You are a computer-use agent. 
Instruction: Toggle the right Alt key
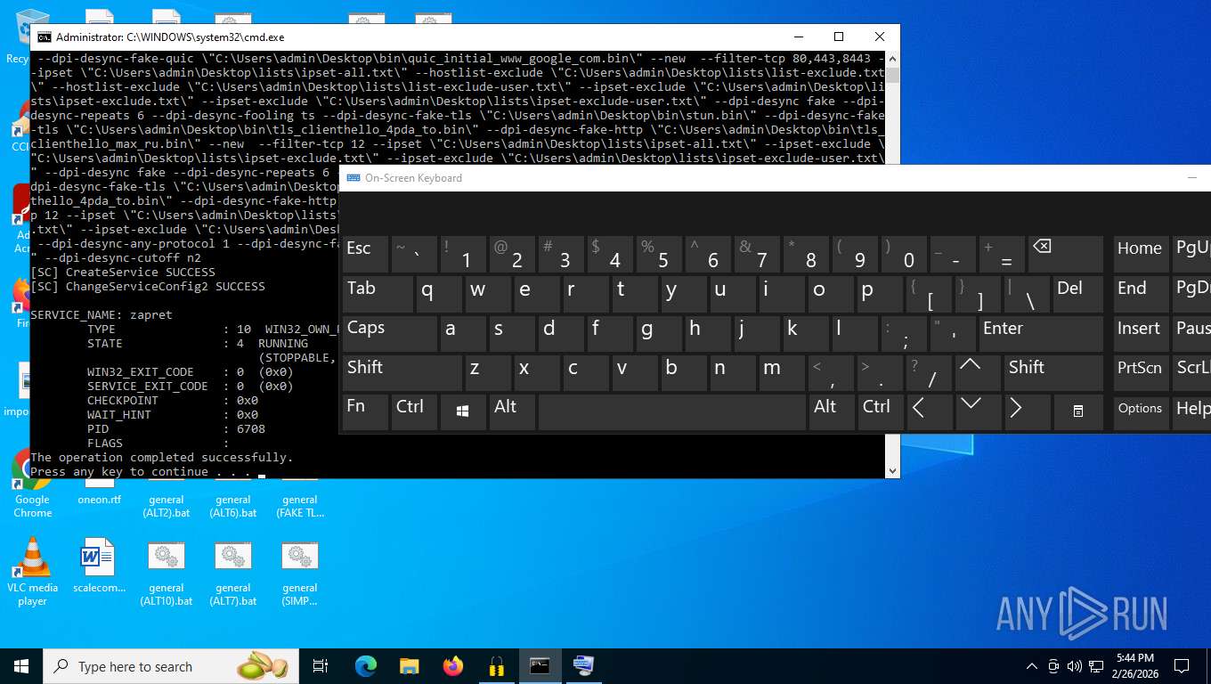[832, 412]
